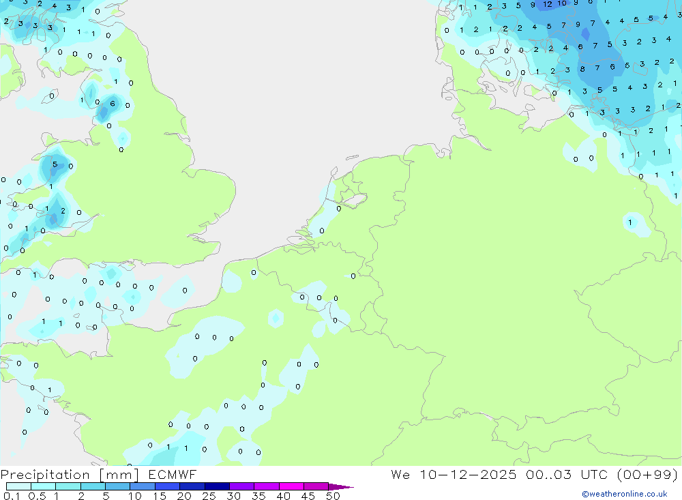The width and height of the screenshot is (682, 500).
Task: Click the purple swatch between 30 and 35
Action: tap(242, 486)
